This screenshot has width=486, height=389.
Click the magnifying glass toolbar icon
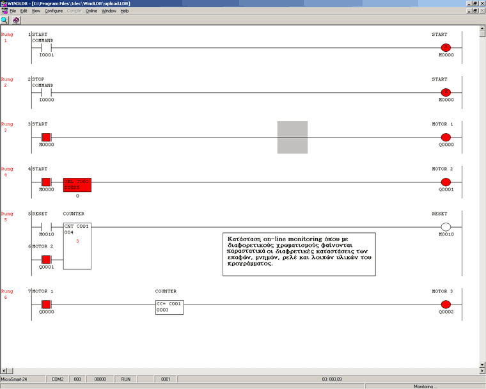tap(4, 20)
